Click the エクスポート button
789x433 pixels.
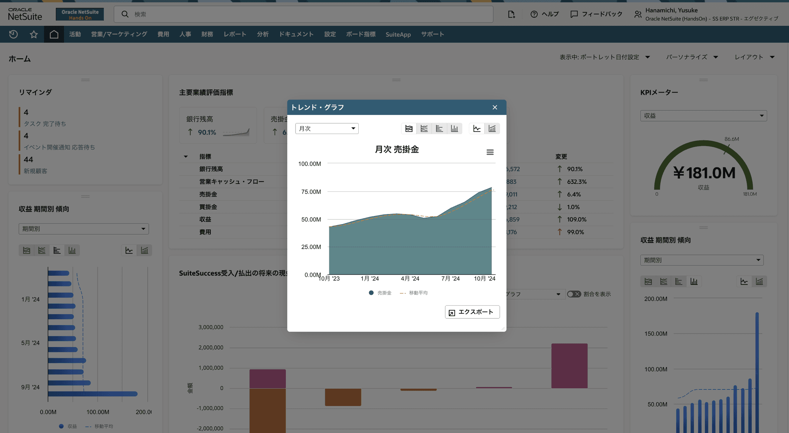click(x=472, y=312)
